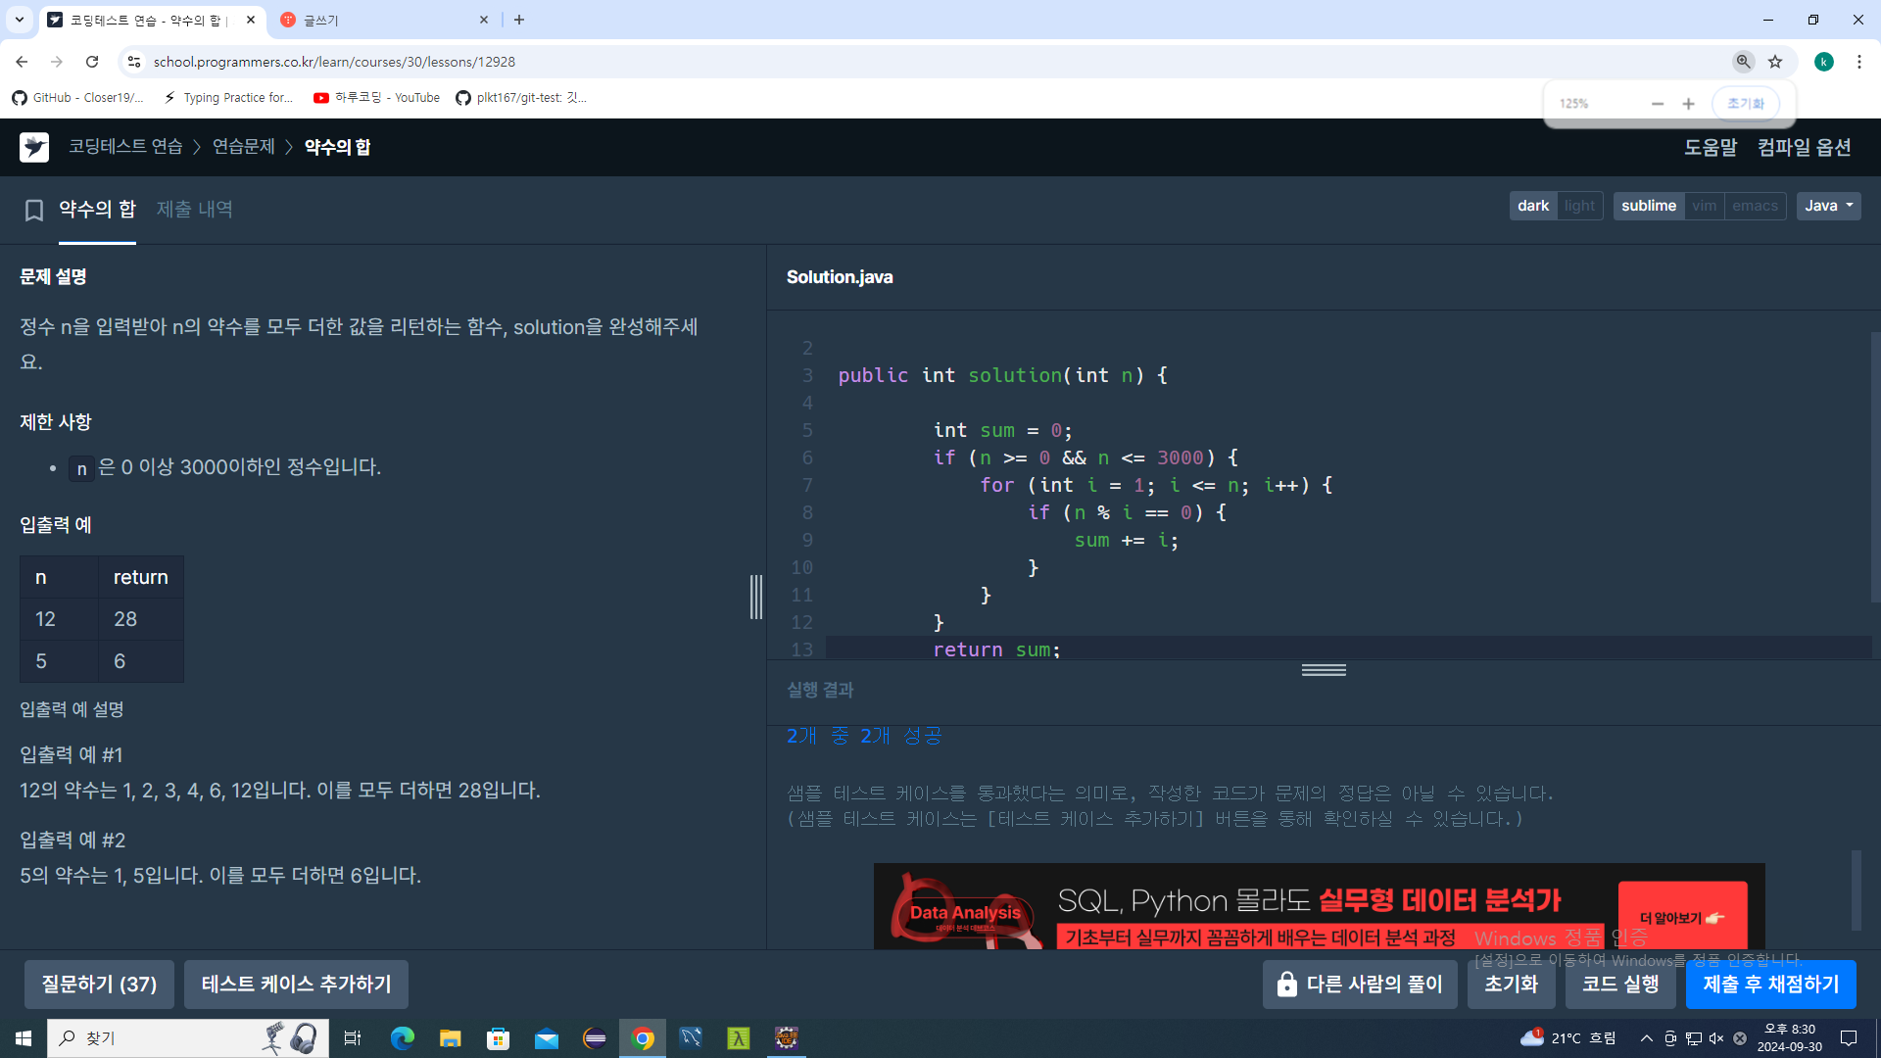Click the bookmark icon beside 약수의 합

point(34,211)
